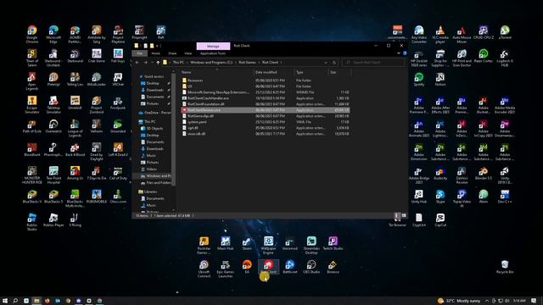Select the Among Us desktop icon
The width and height of the screenshot is (543, 305).
(x=75, y=173)
